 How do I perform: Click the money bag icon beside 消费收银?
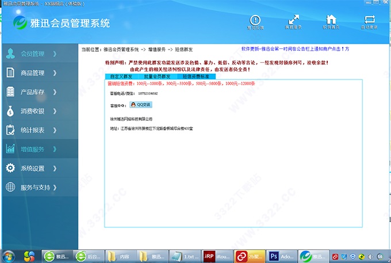click(10, 111)
